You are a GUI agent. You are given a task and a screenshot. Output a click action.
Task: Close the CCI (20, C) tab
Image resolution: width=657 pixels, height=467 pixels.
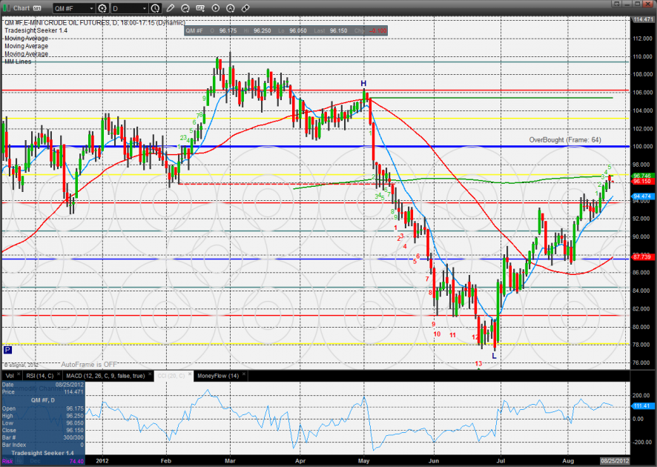(x=190, y=374)
